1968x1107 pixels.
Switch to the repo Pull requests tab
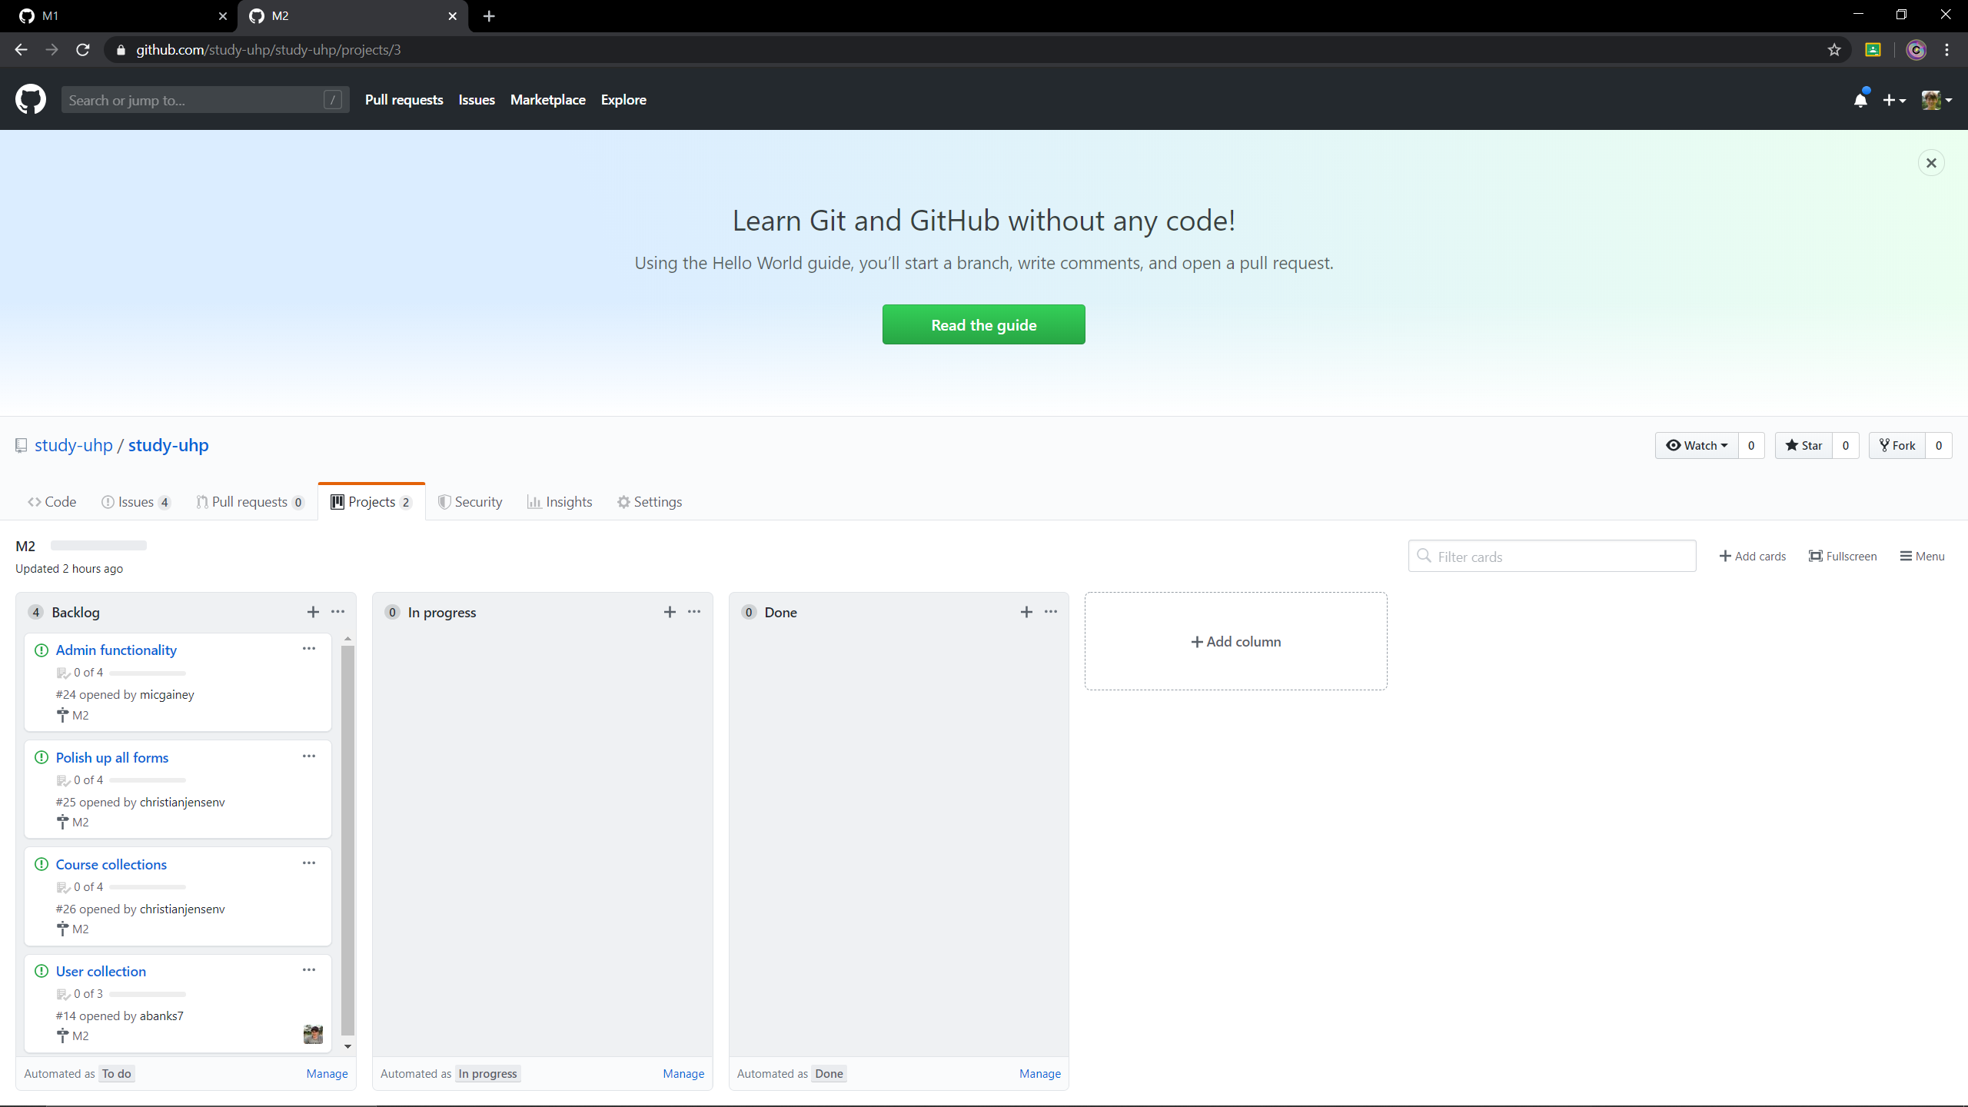click(x=250, y=502)
